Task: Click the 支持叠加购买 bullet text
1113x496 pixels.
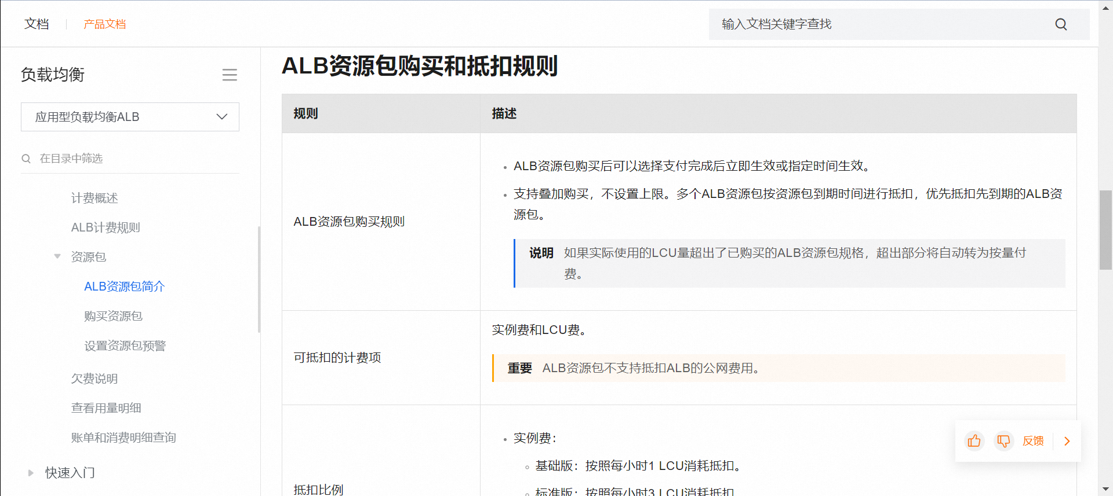Action: pos(788,204)
